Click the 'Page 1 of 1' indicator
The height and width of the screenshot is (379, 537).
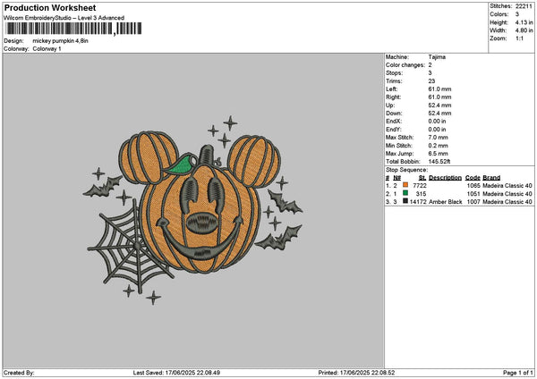coord(518,373)
